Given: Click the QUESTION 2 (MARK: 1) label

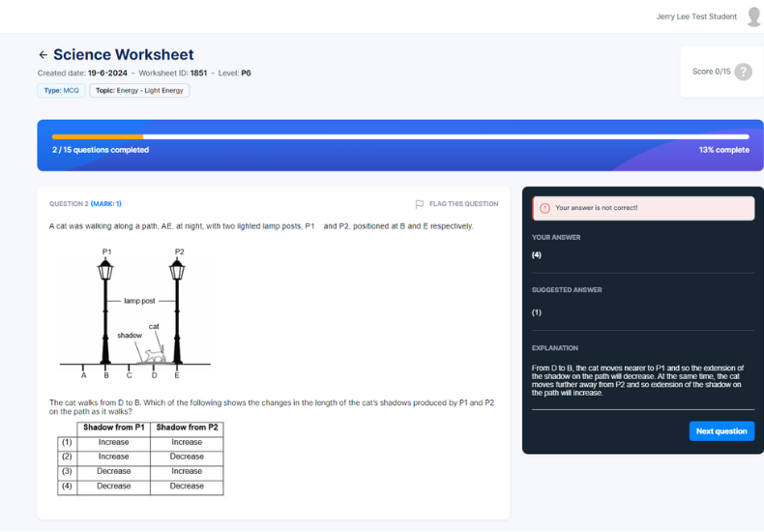Looking at the screenshot, I should click(x=85, y=204).
